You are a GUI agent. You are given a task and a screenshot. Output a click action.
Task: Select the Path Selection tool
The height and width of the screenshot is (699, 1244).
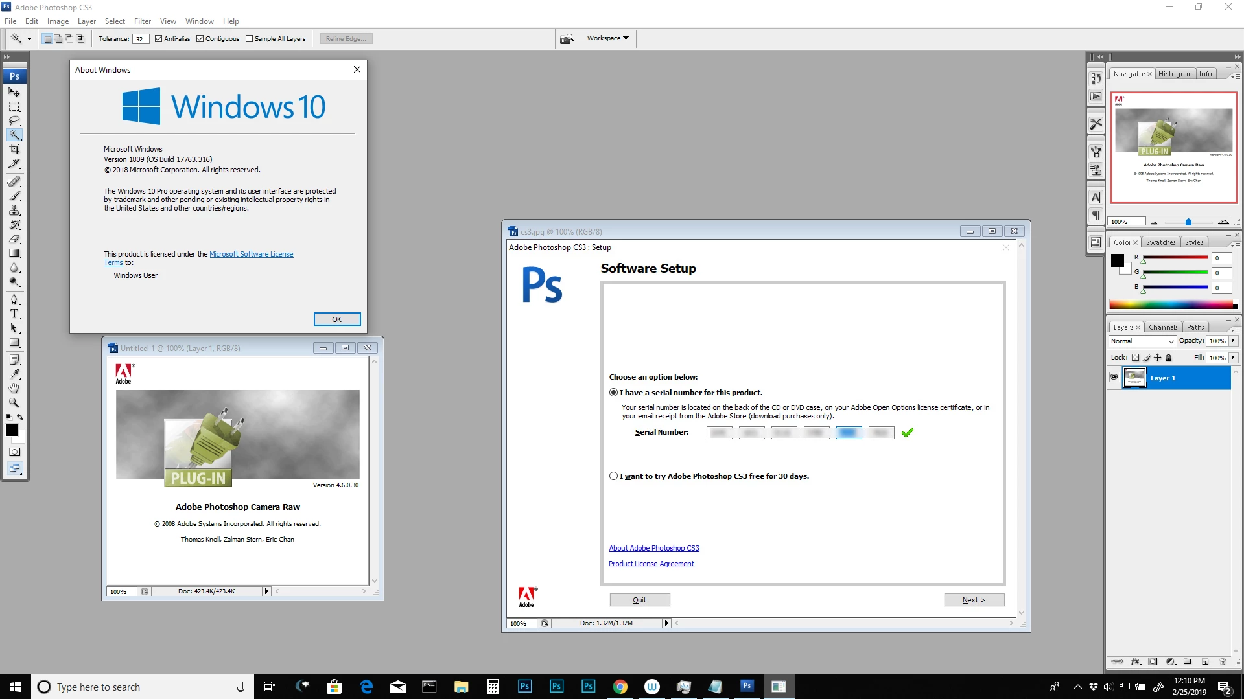(14, 328)
